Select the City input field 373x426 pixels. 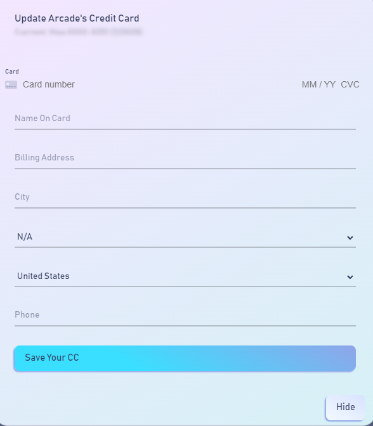pos(185,197)
